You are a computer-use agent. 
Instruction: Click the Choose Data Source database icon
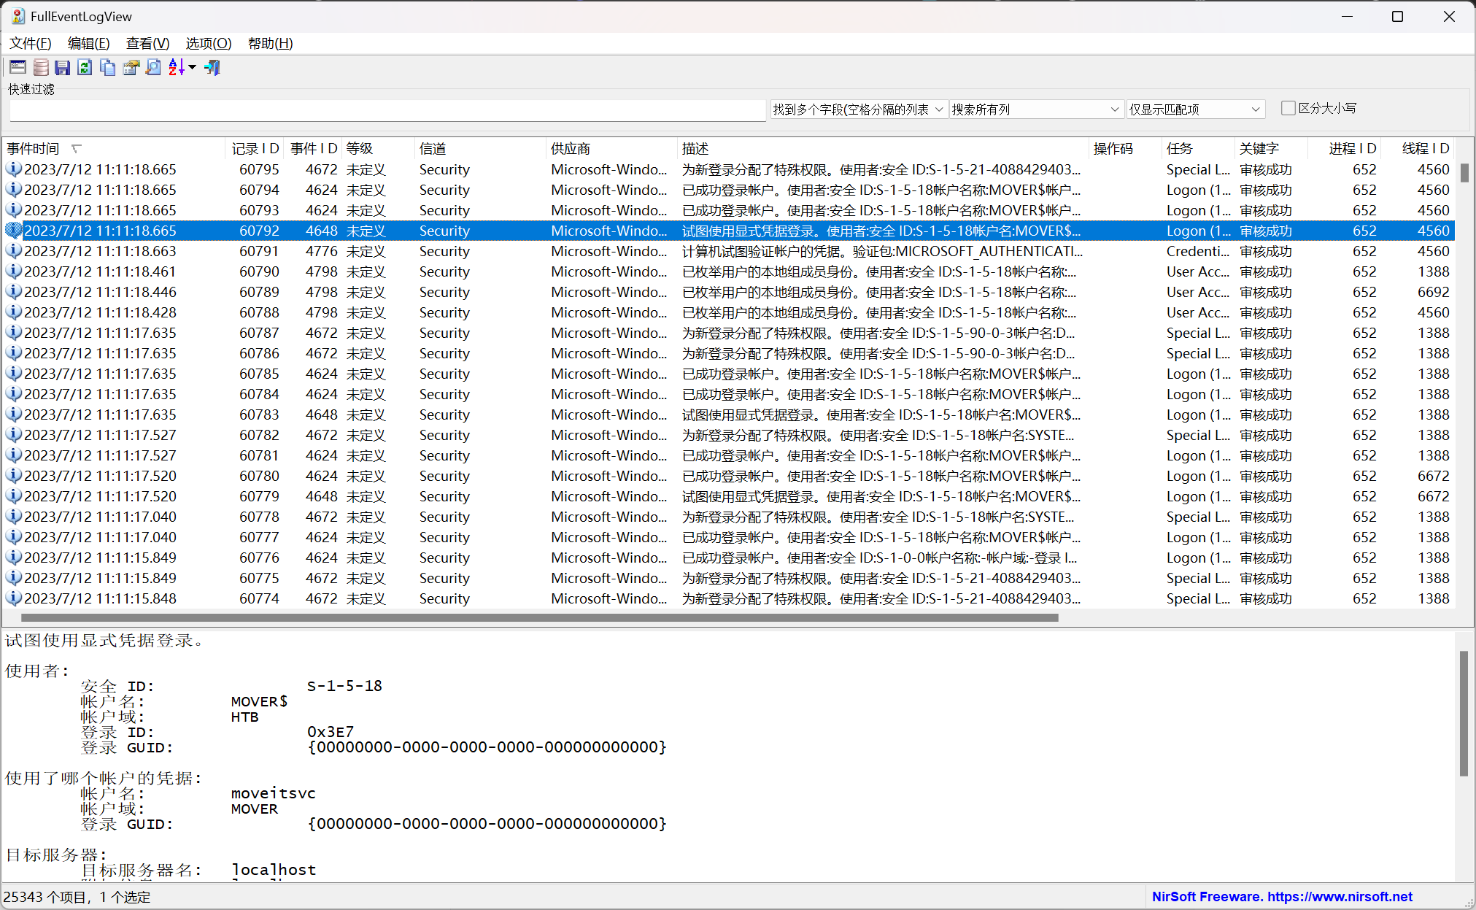41,68
